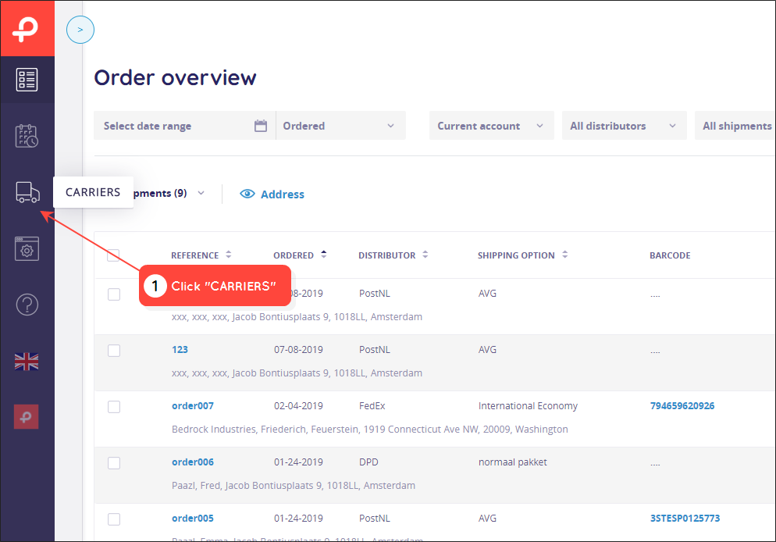Screen dimensions: 776x542
Task: Open the Current account dropdown
Action: [491, 126]
